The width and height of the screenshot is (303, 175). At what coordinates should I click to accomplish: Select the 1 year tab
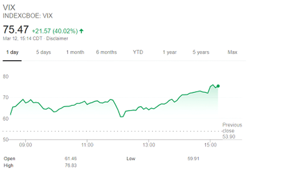pyautogui.click(x=170, y=52)
